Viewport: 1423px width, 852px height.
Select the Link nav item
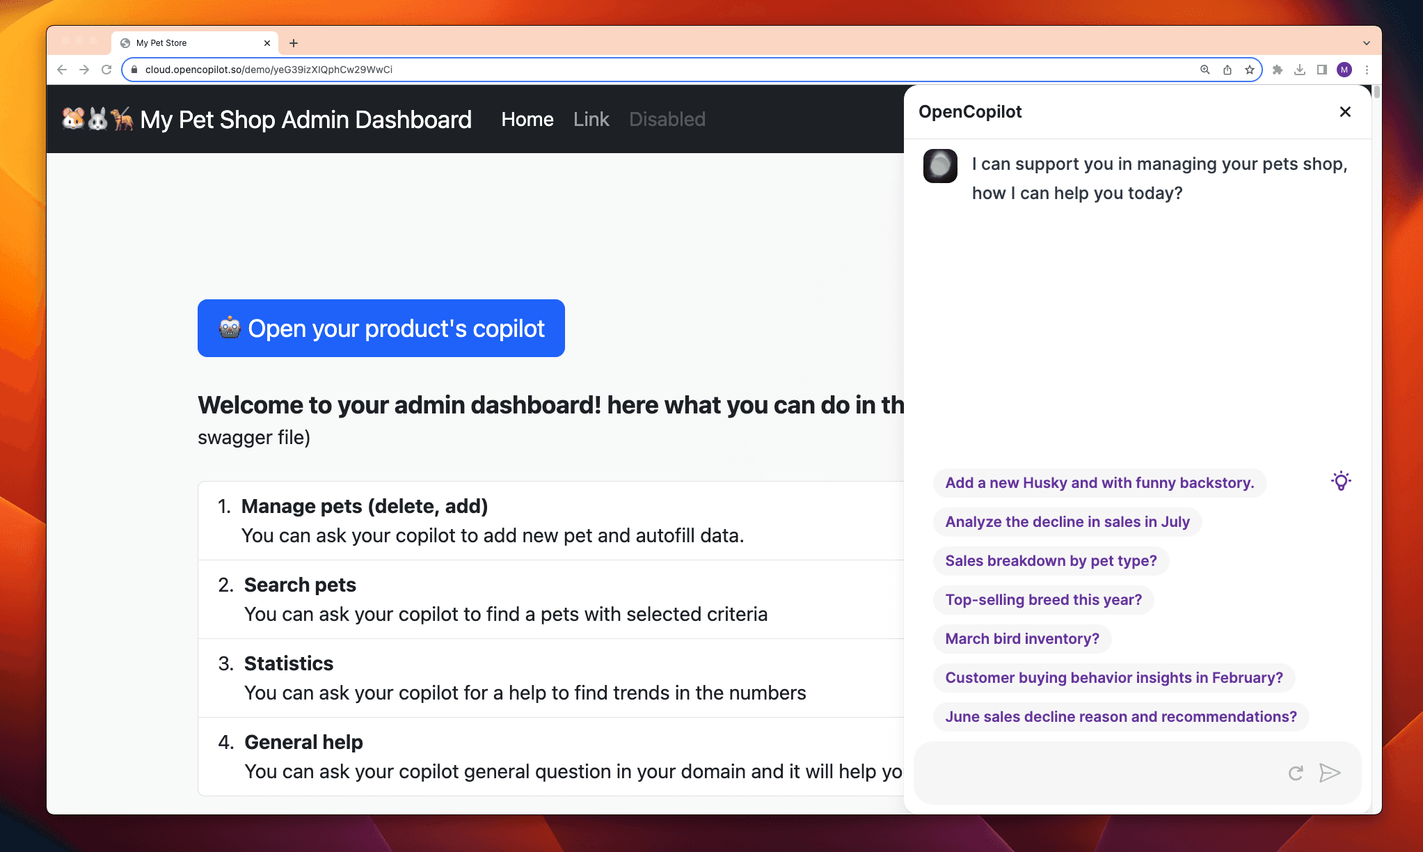point(591,119)
